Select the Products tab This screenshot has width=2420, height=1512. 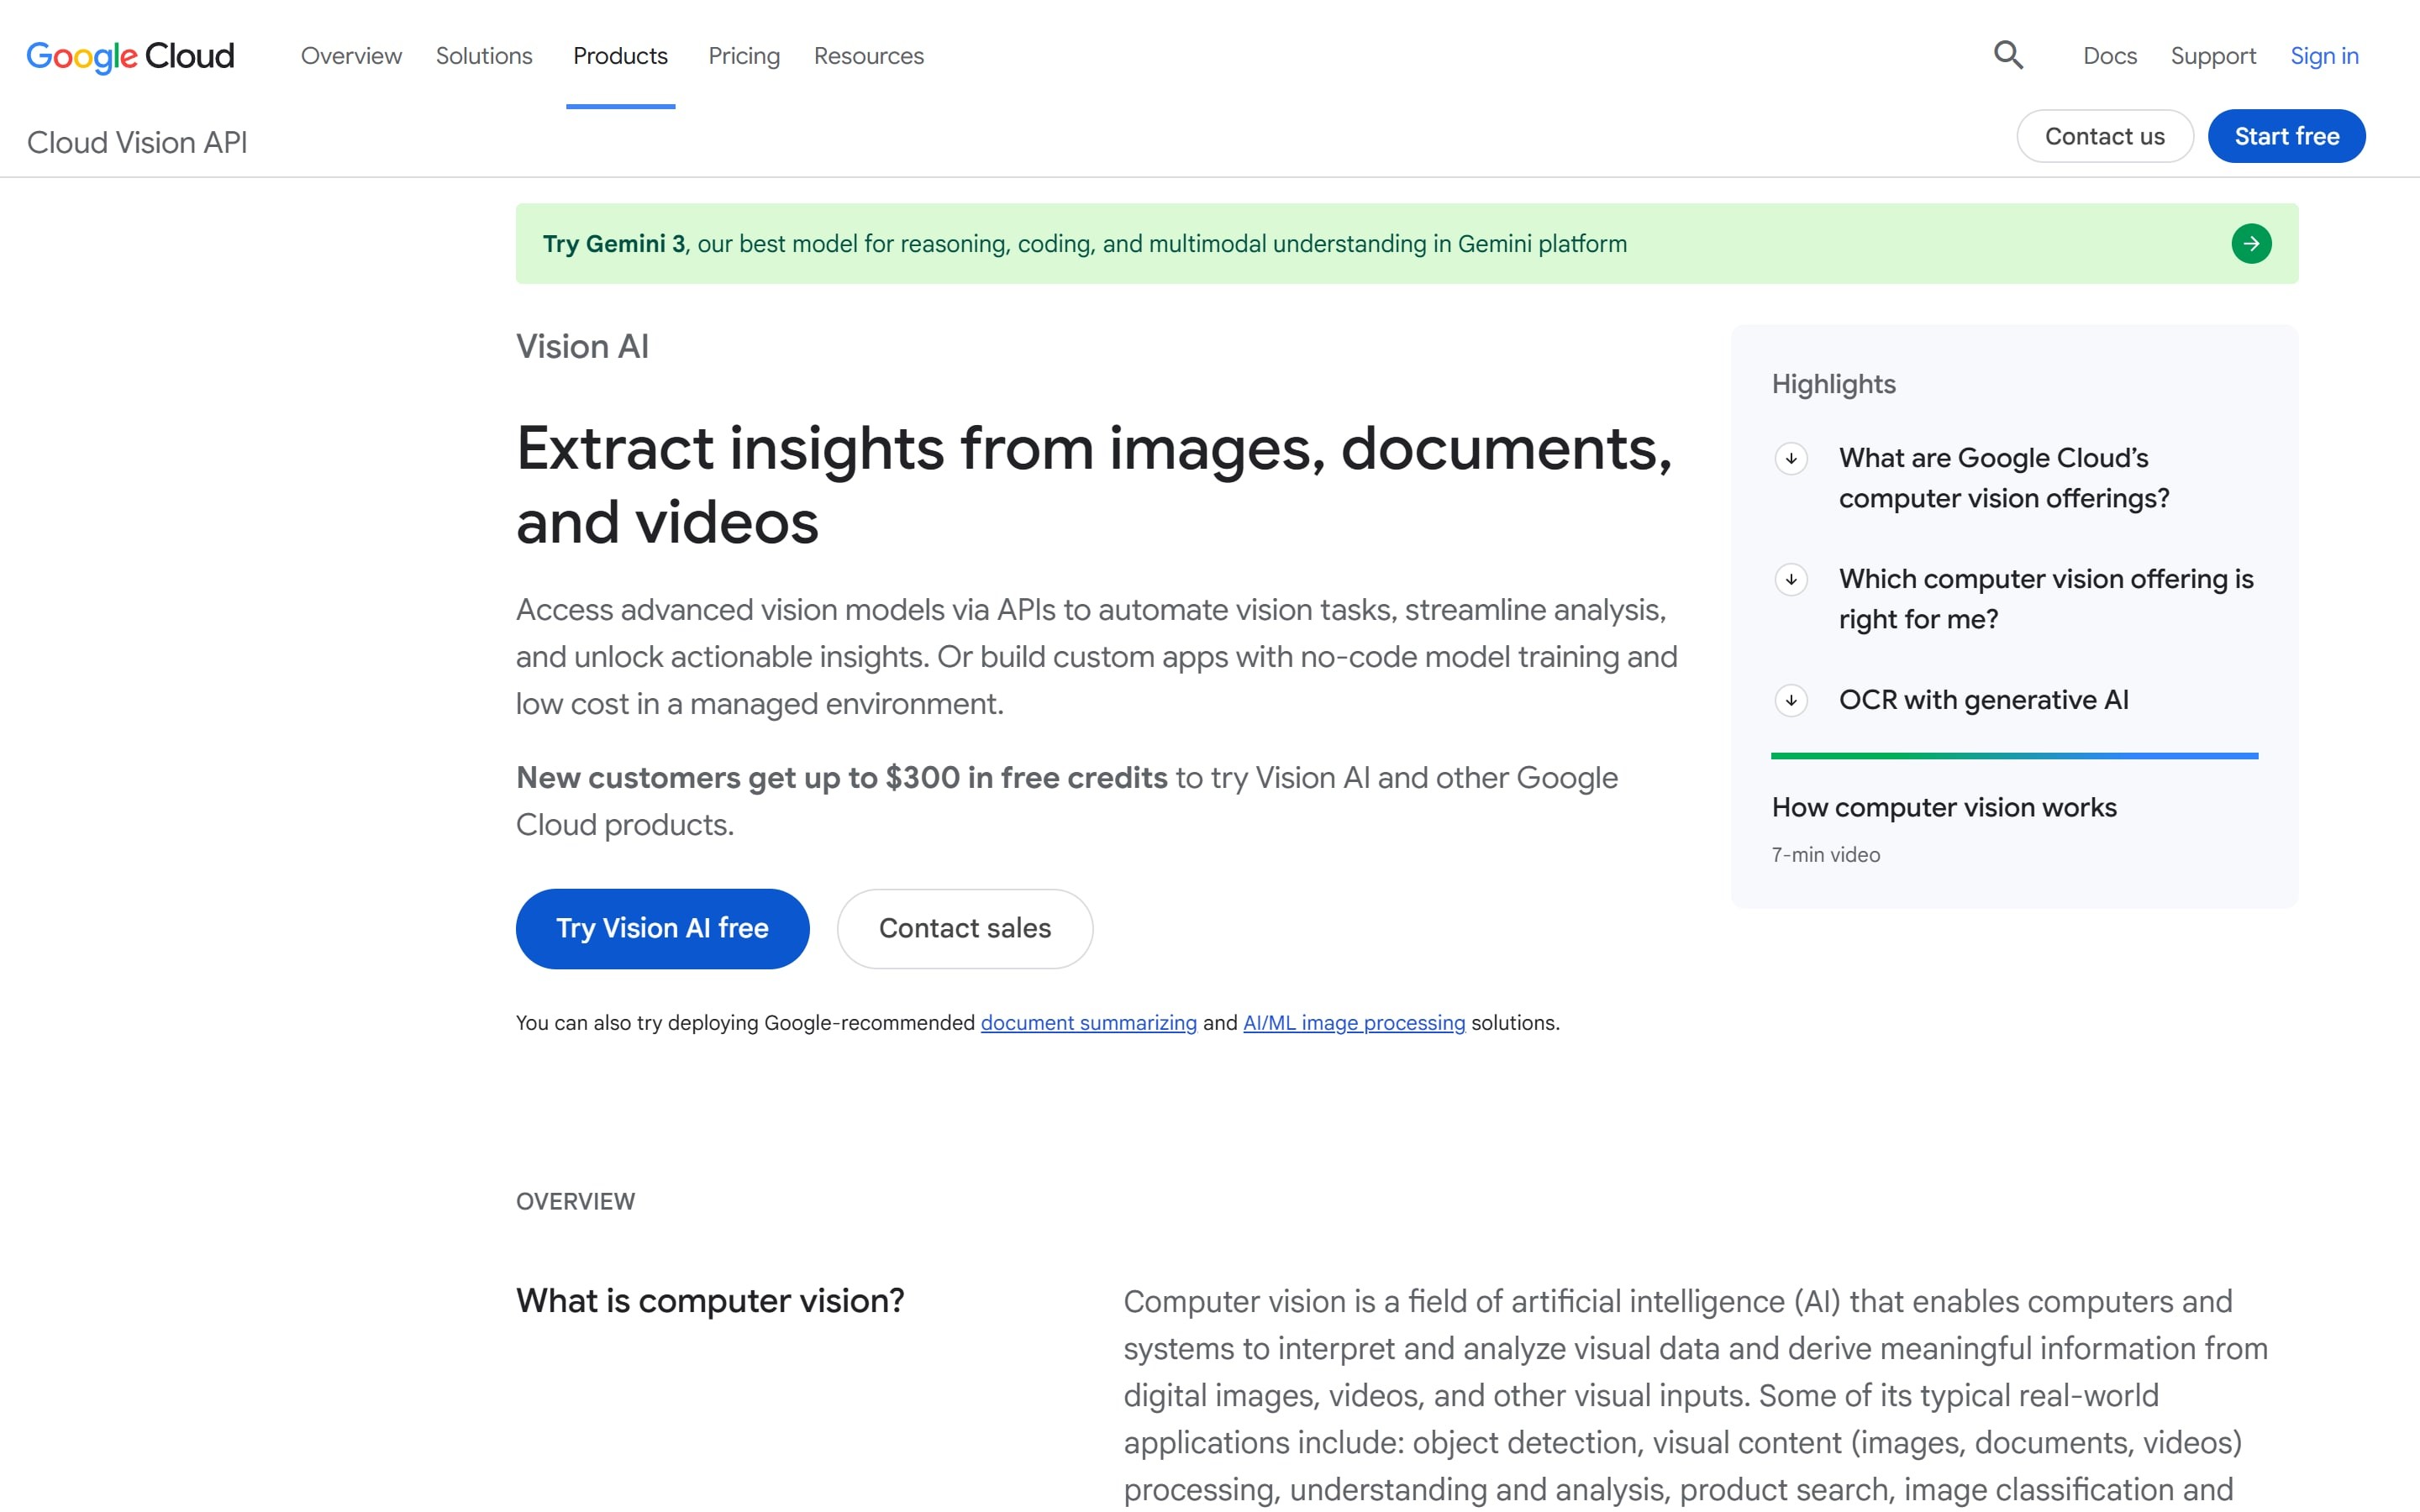click(x=620, y=56)
